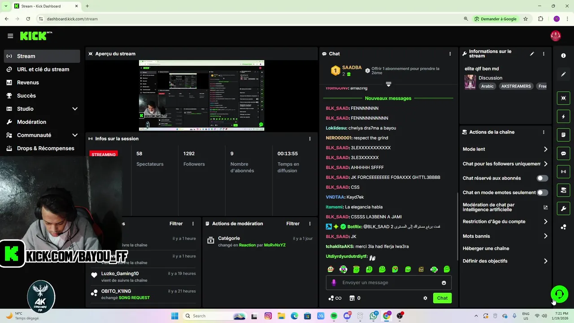Open the Actions de modération three-dot menu
Viewport: 574px width, 323px height.
tap(309, 223)
